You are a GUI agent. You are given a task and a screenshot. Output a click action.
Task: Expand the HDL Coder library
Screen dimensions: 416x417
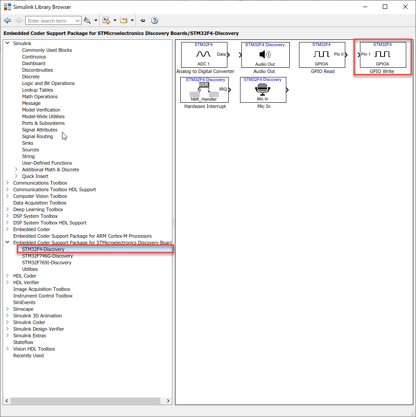[7, 276]
